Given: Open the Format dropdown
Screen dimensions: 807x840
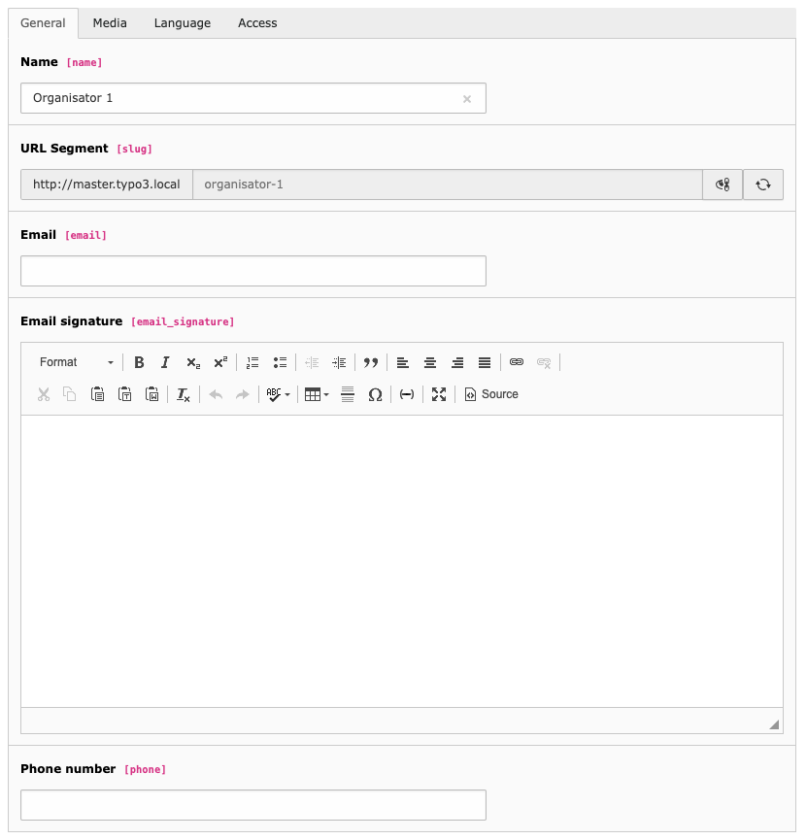Looking at the screenshot, I should coord(76,362).
